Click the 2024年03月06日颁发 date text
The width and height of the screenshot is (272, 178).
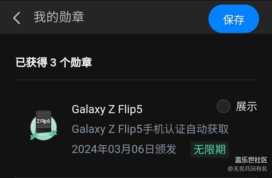pyautogui.click(x=124, y=149)
